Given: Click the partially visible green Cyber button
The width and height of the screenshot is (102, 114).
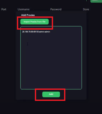Looking at the screenshot, I should [x=96, y=1].
